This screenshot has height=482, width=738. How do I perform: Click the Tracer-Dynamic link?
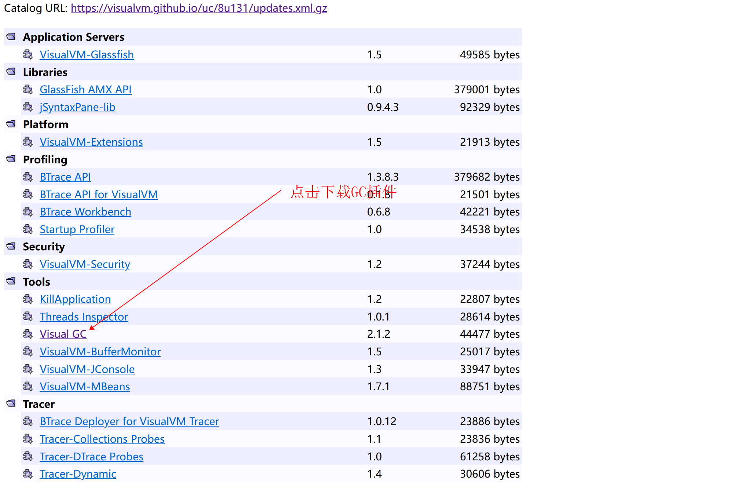click(x=78, y=474)
